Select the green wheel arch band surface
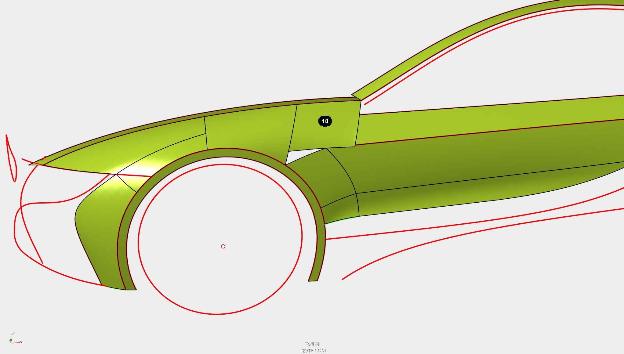624x354 pixels. coord(226,153)
